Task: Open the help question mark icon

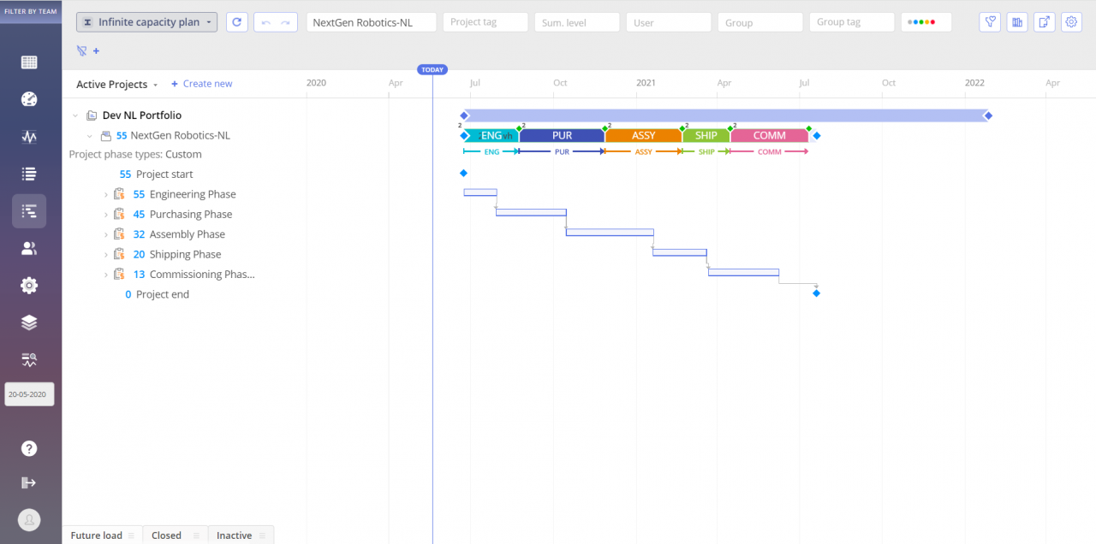Action: coord(29,448)
